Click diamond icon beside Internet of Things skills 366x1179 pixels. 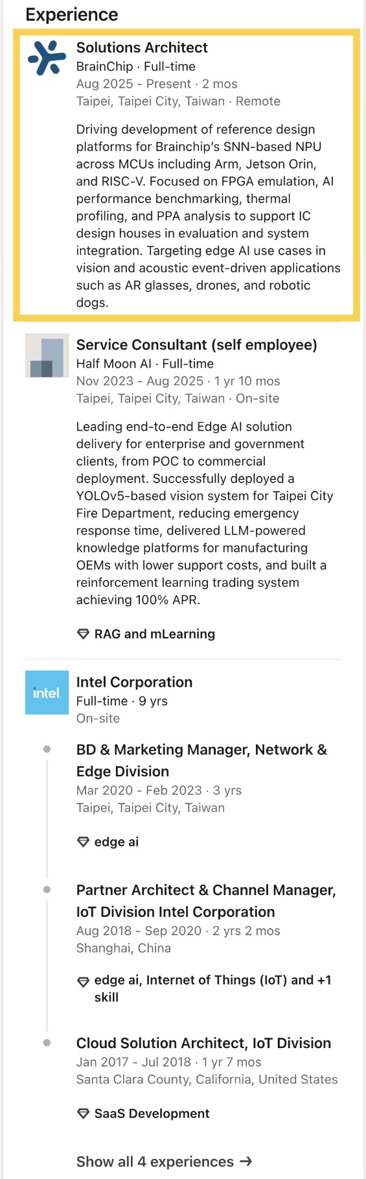[83, 981]
